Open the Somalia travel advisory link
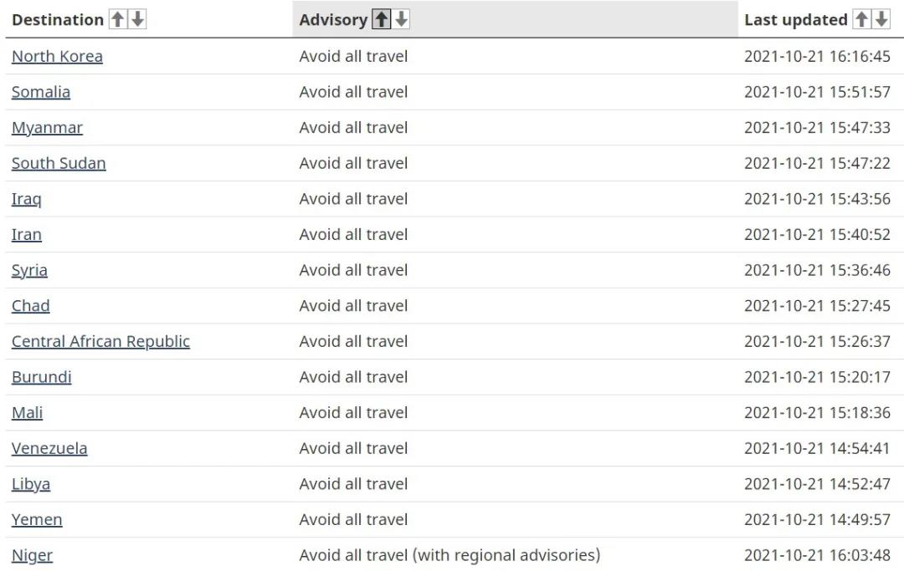The height and width of the screenshot is (571, 904). (41, 92)
